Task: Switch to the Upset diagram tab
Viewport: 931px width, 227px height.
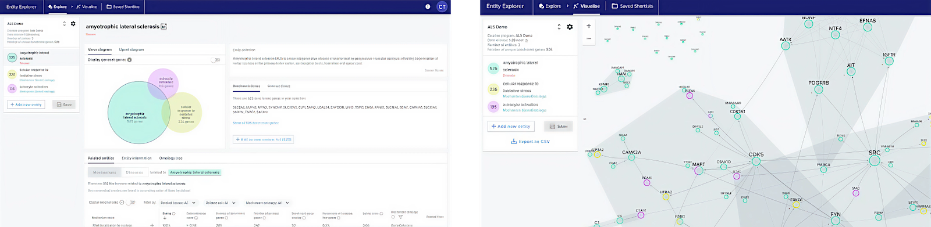Action: point(132,50)
